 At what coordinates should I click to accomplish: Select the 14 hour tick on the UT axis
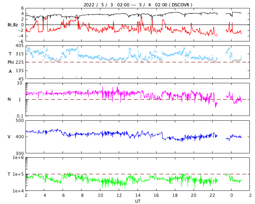(137, 195)
